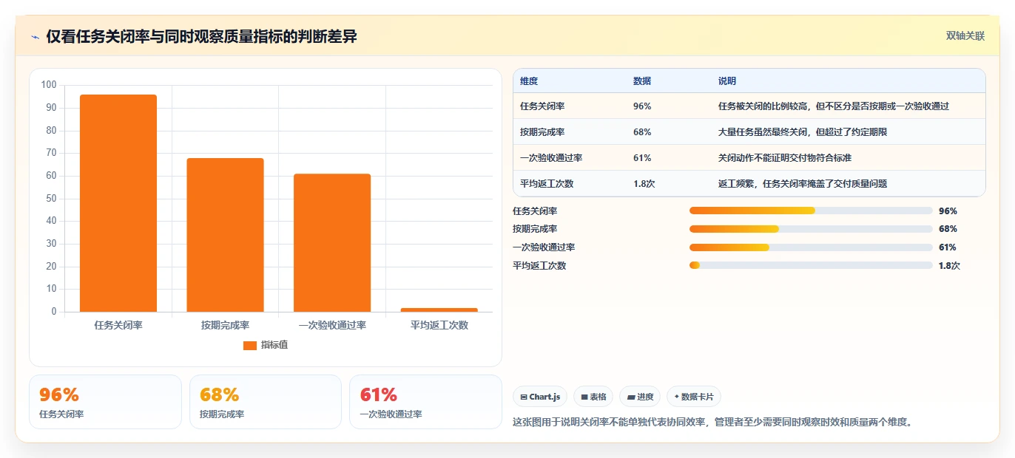Click the 一次验收通过率 x-axis label
1015x458 pixels.
(332, 325)
